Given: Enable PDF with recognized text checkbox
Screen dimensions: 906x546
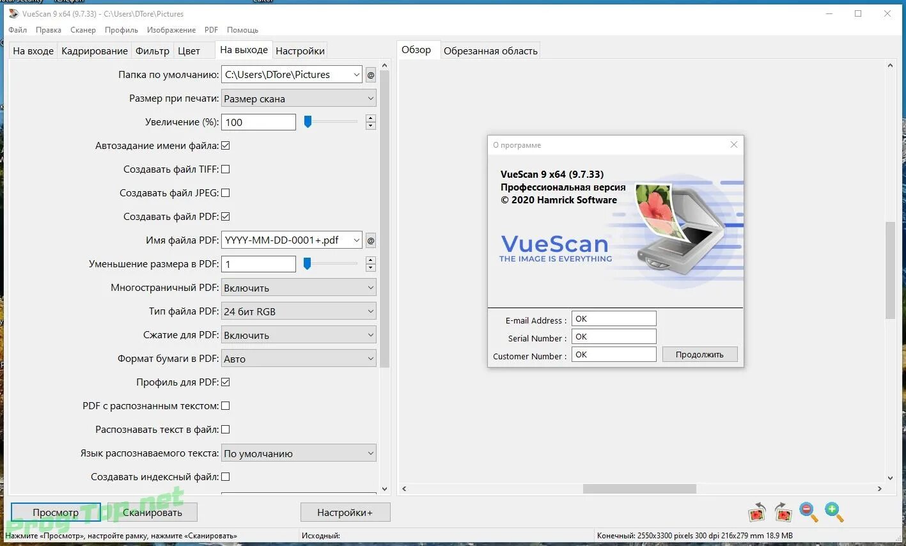Looking at the screenshot, I should pos(225,406).
